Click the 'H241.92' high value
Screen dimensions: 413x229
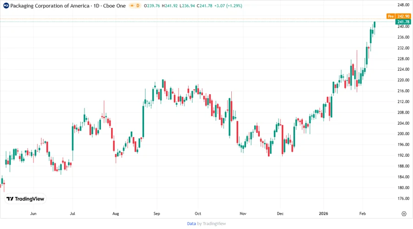click(170, 6)
